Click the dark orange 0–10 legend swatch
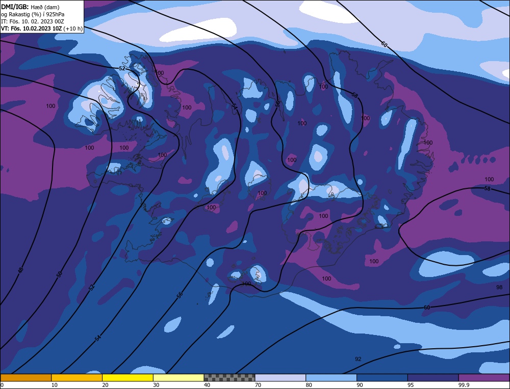The height and width of the screenshot is (389, 510). (x=25, y=378)
